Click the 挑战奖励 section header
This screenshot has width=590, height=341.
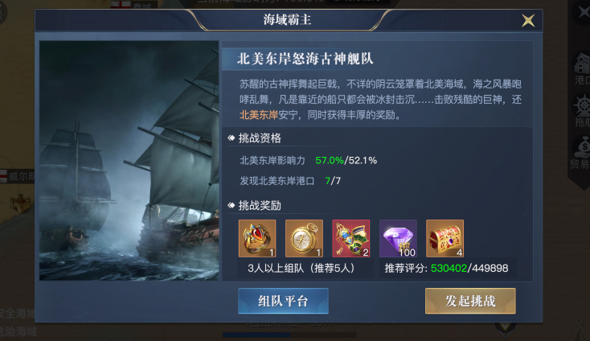click(260, 206)
